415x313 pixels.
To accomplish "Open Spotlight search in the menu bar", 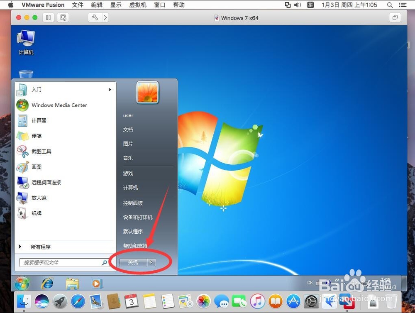I will click(x=390, y=5).
